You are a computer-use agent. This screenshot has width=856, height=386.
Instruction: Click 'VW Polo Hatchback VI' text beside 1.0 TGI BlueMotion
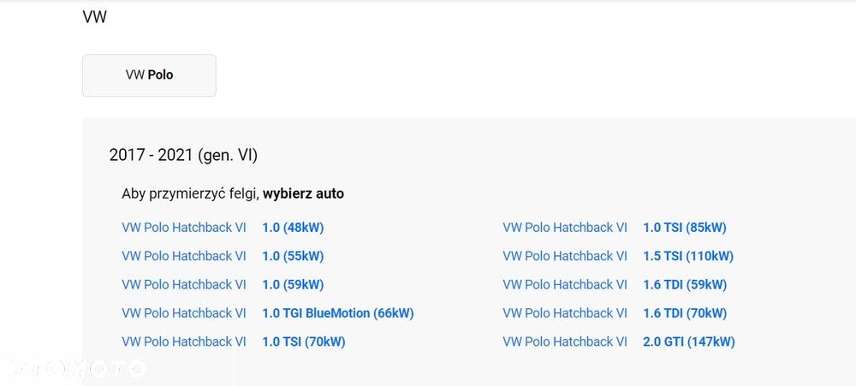pos(184,313)
